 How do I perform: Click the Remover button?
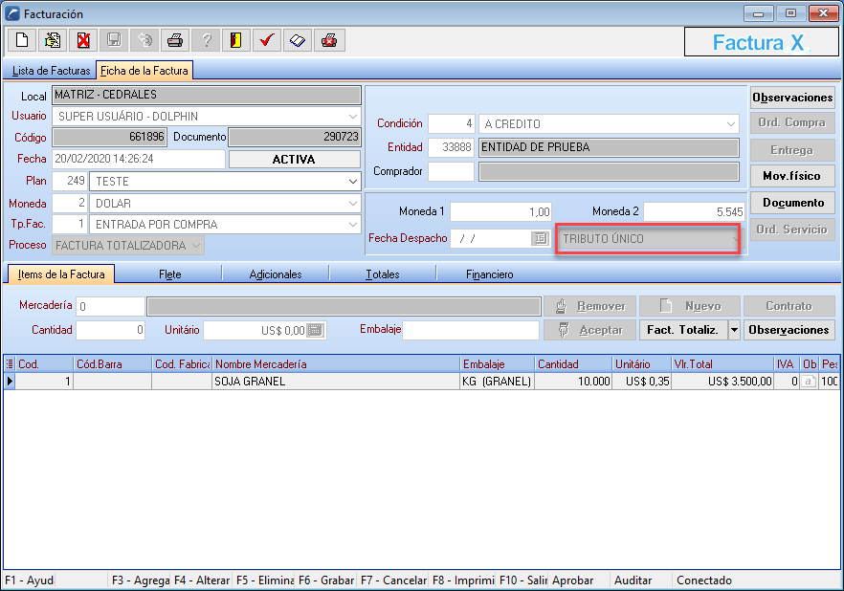tap(589, 306)
